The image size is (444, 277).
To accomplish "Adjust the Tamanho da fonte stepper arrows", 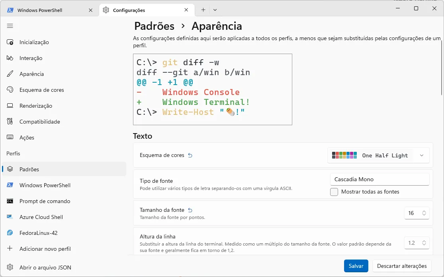I will (424, 213).
